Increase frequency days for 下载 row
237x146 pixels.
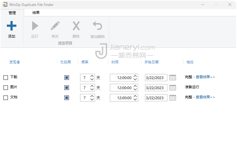coord(92,76)
